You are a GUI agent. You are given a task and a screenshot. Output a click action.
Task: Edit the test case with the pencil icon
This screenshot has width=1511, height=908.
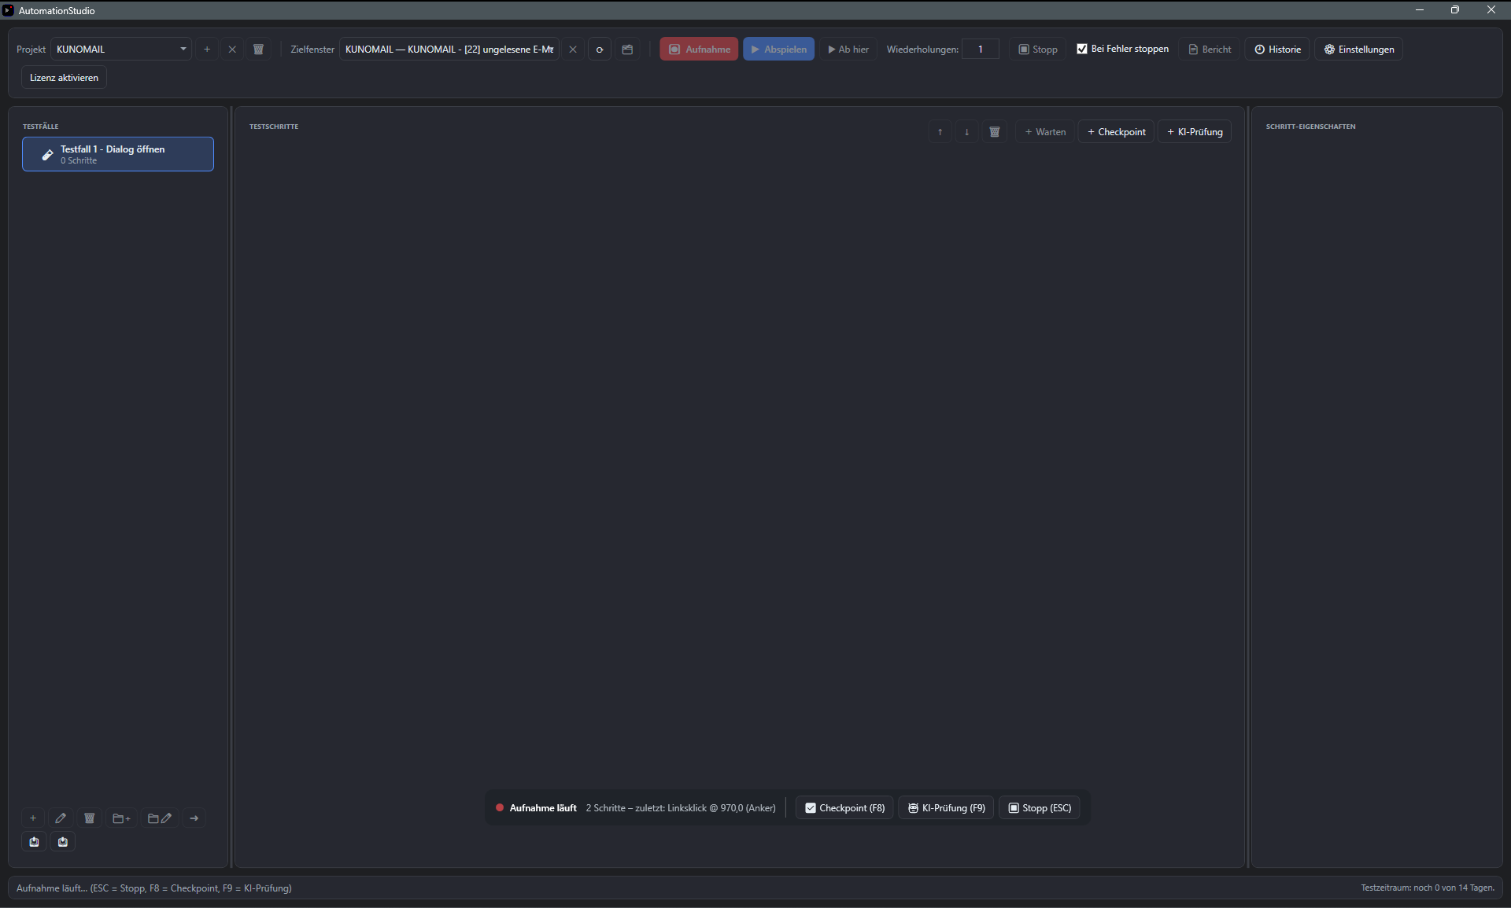click(x=61, y=818)
